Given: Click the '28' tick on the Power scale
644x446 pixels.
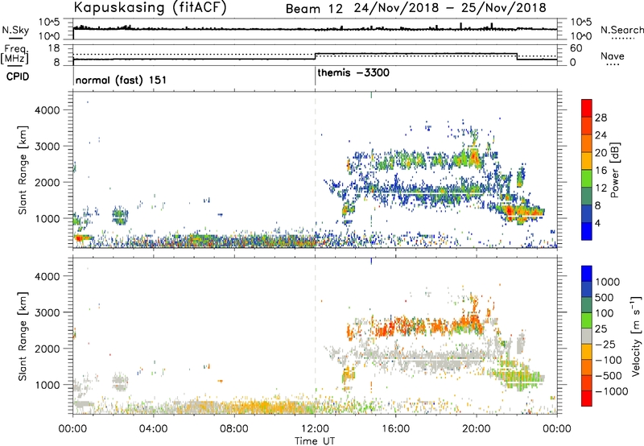Looking at the screenshot, I should point(601,118).
